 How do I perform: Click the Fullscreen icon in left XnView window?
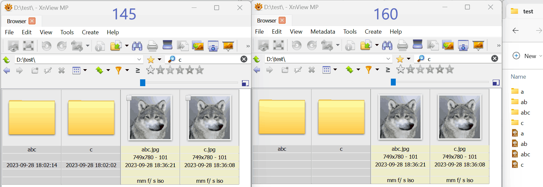[28, 46]
